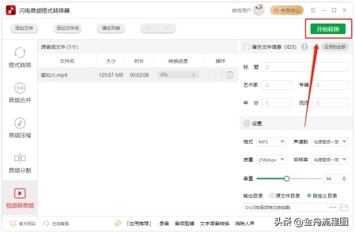Click play arrow on 0% progress bar
The image size is (355, 233).
pos(194,74)
